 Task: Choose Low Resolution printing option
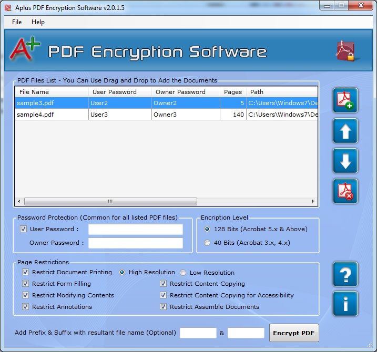pyautogui.click(x=183, y=273)
